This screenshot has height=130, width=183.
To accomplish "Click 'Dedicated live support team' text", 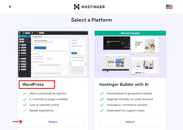I will pyautogui.click(x=126, y=110).
